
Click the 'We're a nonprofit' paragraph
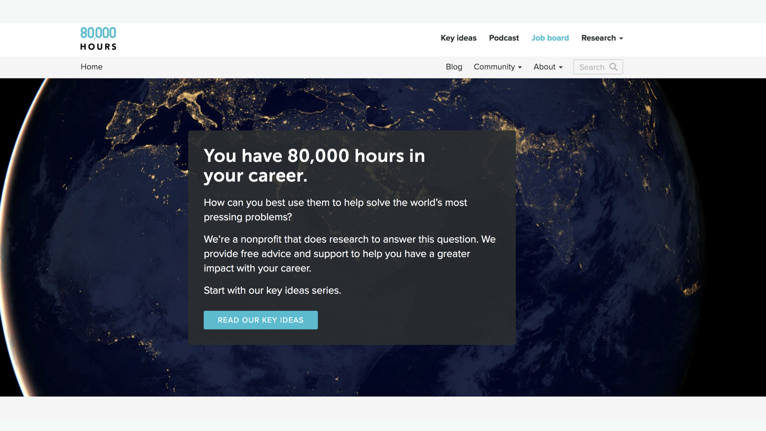click(x=349, y=253)
